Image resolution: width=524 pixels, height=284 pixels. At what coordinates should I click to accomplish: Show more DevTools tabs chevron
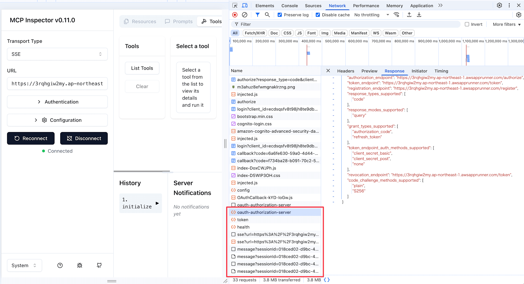440,6
